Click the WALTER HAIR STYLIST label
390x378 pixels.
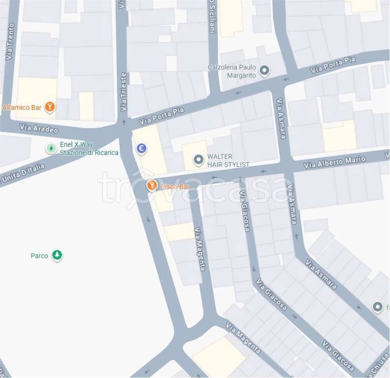228,160
